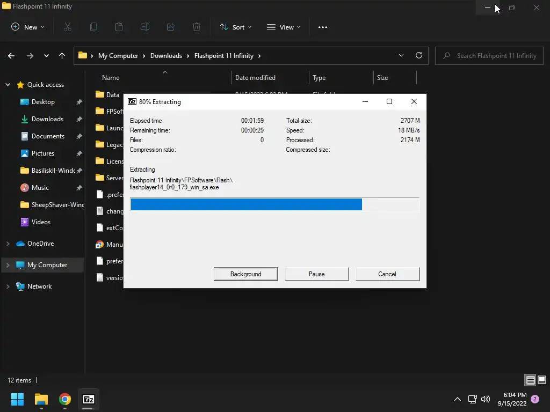550x412 pixels.
Task: Expand the Network tree node
Action: pos(8,286)
